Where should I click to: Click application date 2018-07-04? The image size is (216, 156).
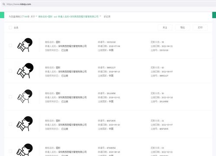(x=114, y=46)
